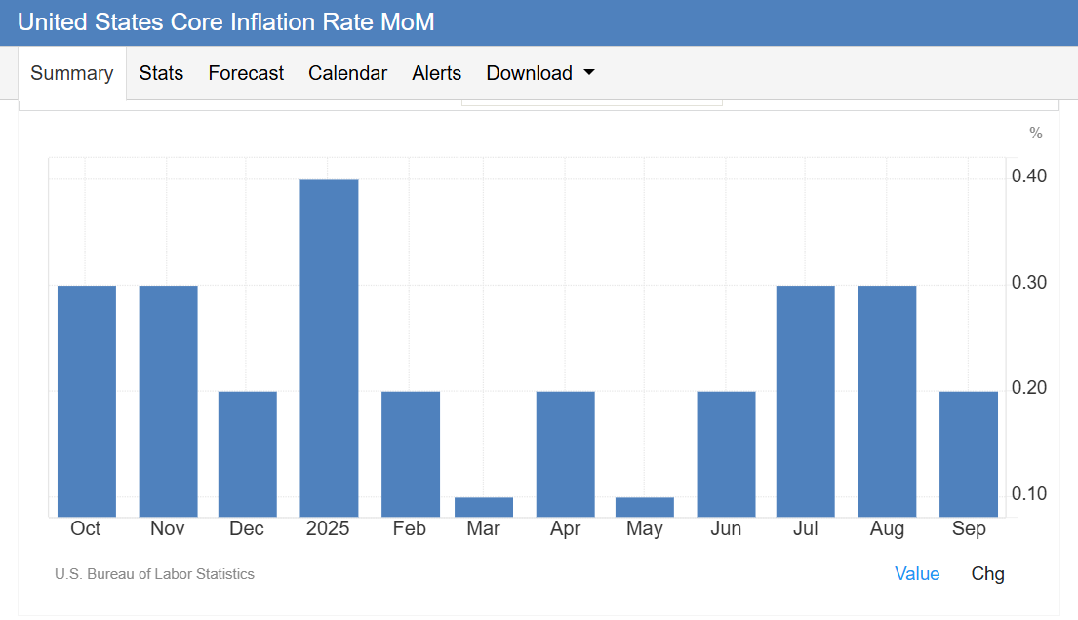Switch chart to Chg view
The image size is (1078, 620).
(x=987, y=574)
